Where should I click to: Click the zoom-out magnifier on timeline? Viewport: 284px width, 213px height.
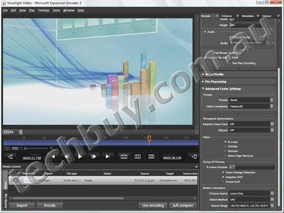click(21, 148)
